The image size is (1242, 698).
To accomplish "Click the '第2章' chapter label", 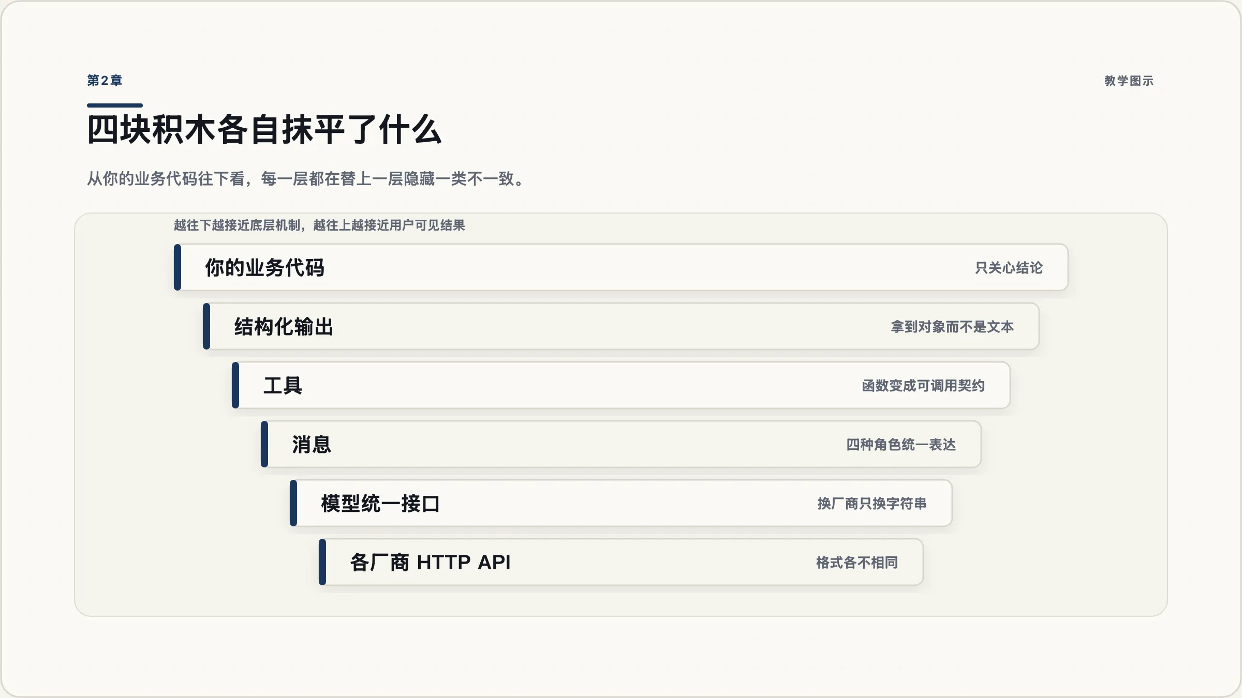I will click(105, 81).
